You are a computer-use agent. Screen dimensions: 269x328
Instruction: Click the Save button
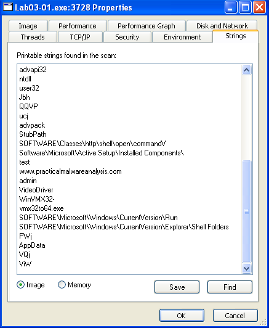[177, 287]
